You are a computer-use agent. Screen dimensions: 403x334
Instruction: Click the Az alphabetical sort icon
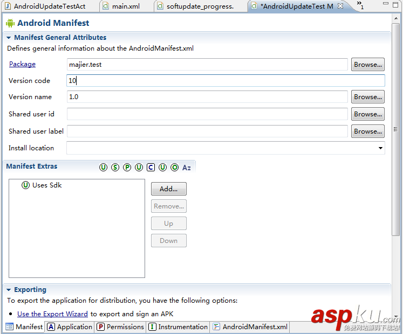click(x=187, y=168)
